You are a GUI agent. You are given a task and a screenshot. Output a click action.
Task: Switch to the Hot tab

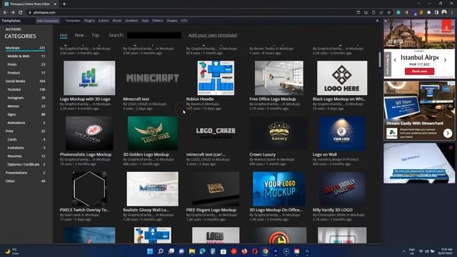click(x=64, y=35)
